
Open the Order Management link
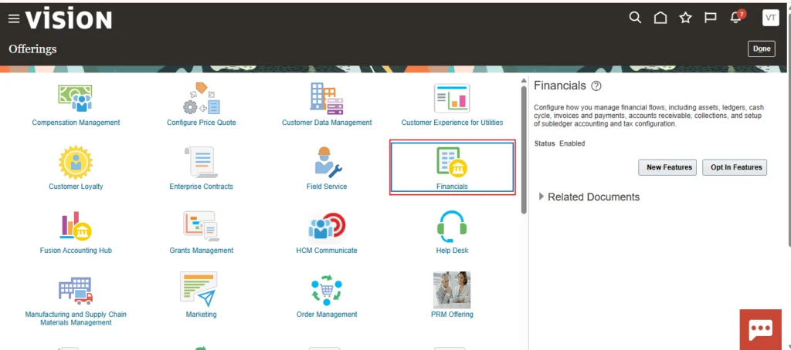pos(327,315)
